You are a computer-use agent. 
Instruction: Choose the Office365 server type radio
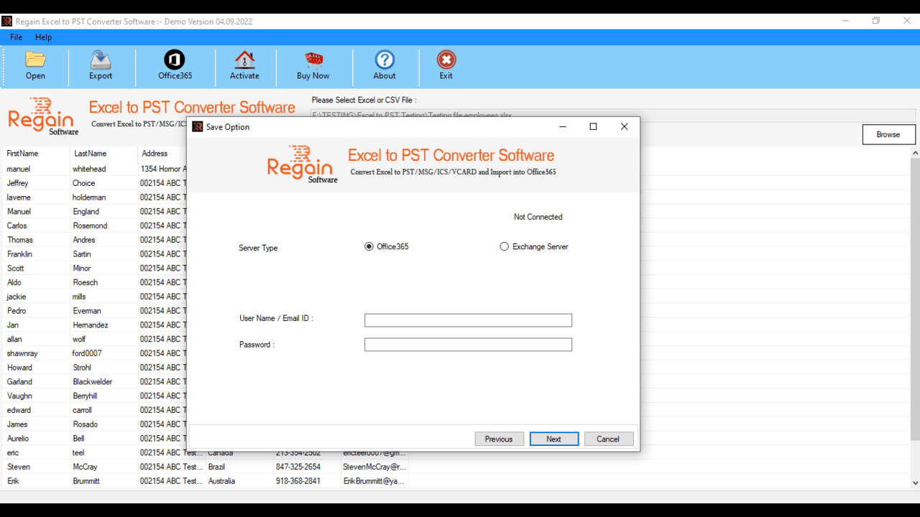(369, 246)
